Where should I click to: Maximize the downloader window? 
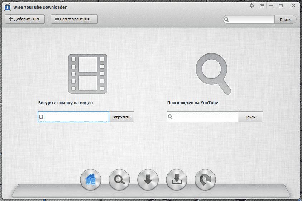coord(281,6)
